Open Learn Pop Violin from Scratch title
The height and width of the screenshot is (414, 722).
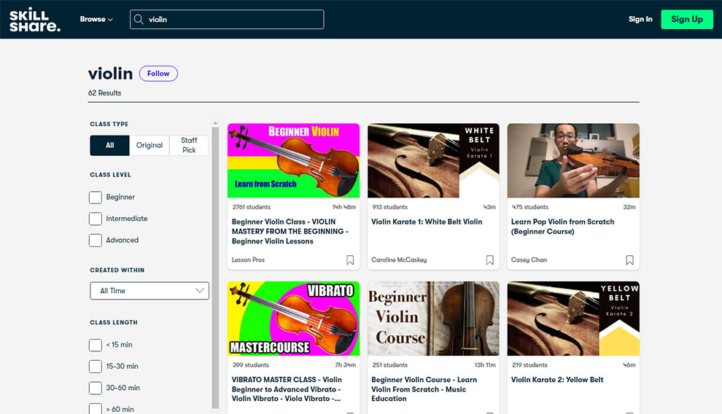click(x=563, y=227)
